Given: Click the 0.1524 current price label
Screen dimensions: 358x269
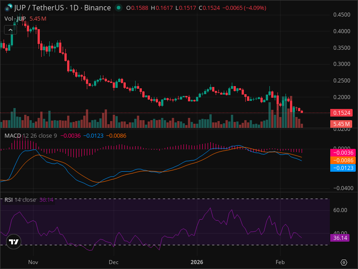Looking at the screenshot, I should point(341,113).
